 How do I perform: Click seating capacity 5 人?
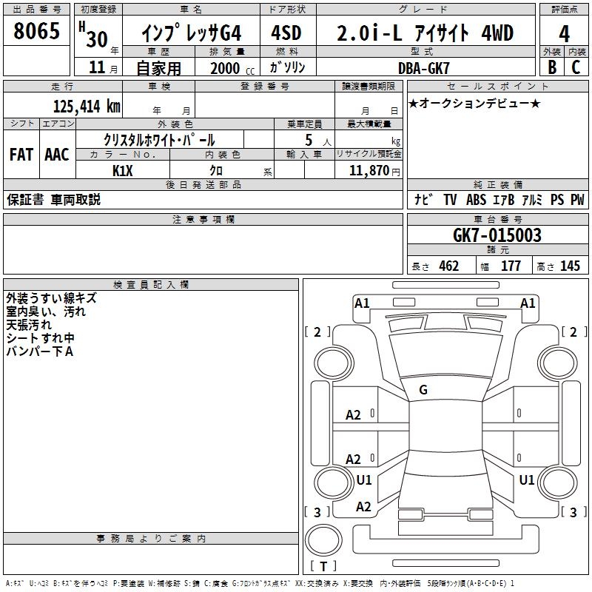318,141
